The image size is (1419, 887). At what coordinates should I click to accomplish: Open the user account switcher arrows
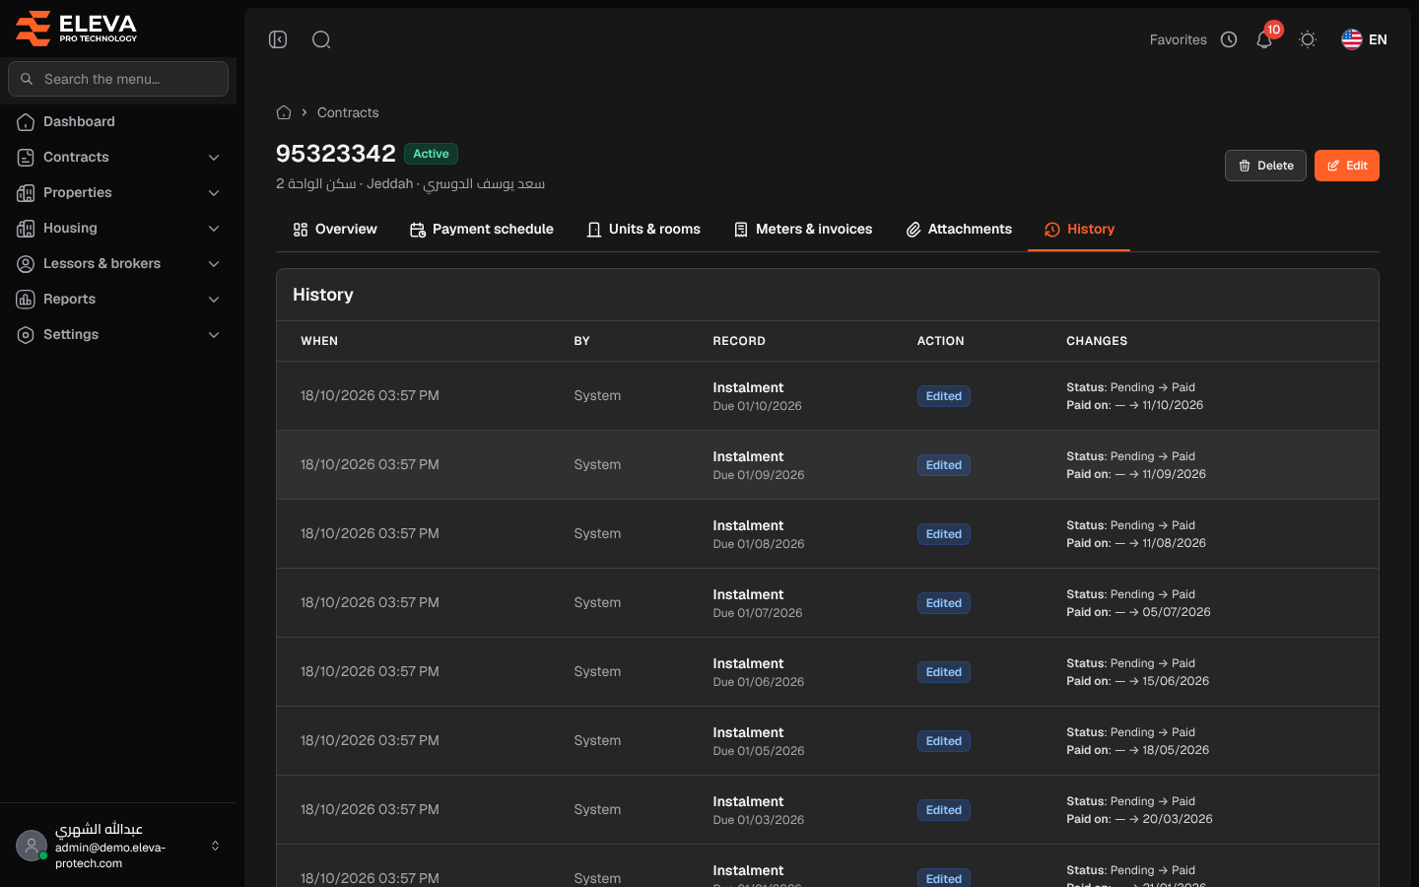click(x=215, y=846)
